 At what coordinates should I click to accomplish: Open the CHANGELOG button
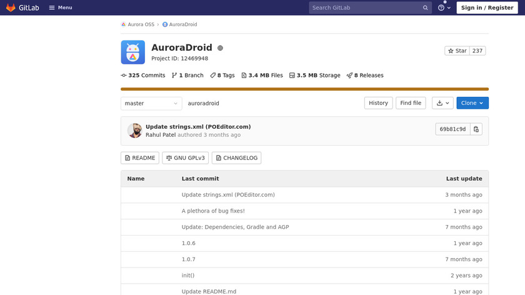(x=236, y=158)
